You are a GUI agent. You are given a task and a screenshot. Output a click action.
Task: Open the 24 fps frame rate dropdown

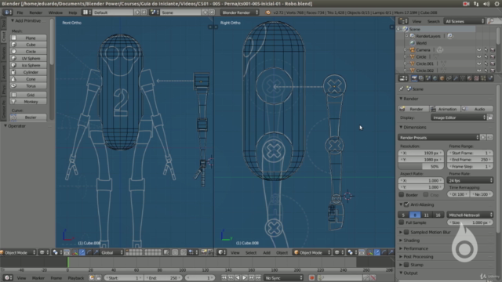pos(470,180)
